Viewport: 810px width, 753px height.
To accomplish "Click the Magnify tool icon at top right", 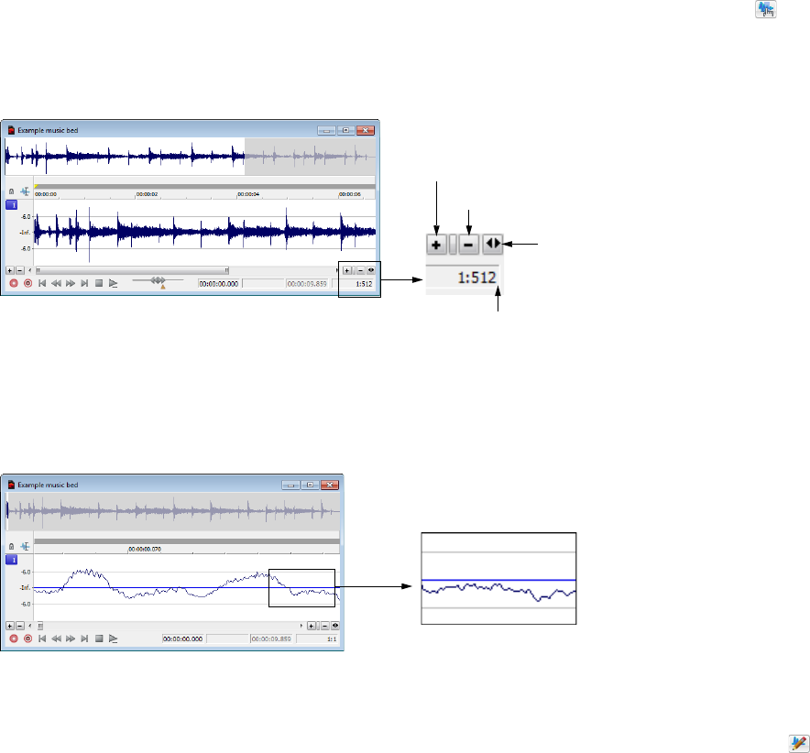I will 766,9.
